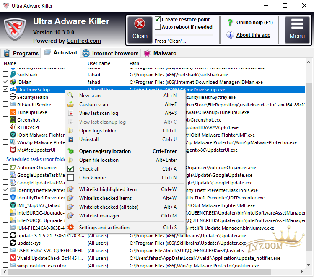Image resolution: width=314 pixels, height=277 pixels.
Task: Click the vertical scrollbar up arrow
Action: coord(309,62)
